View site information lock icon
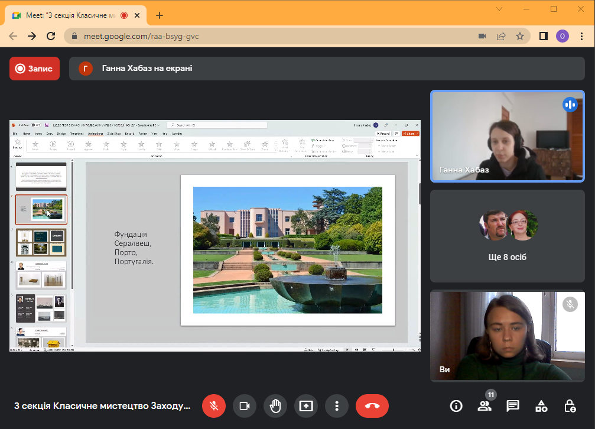This screenshot has width=595, height=429. coord(74,36)
